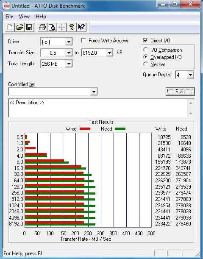203x259 pixels.
Task: Expand the Drive dropdown showing [-c-]
Action: click(x=69, y=42)
